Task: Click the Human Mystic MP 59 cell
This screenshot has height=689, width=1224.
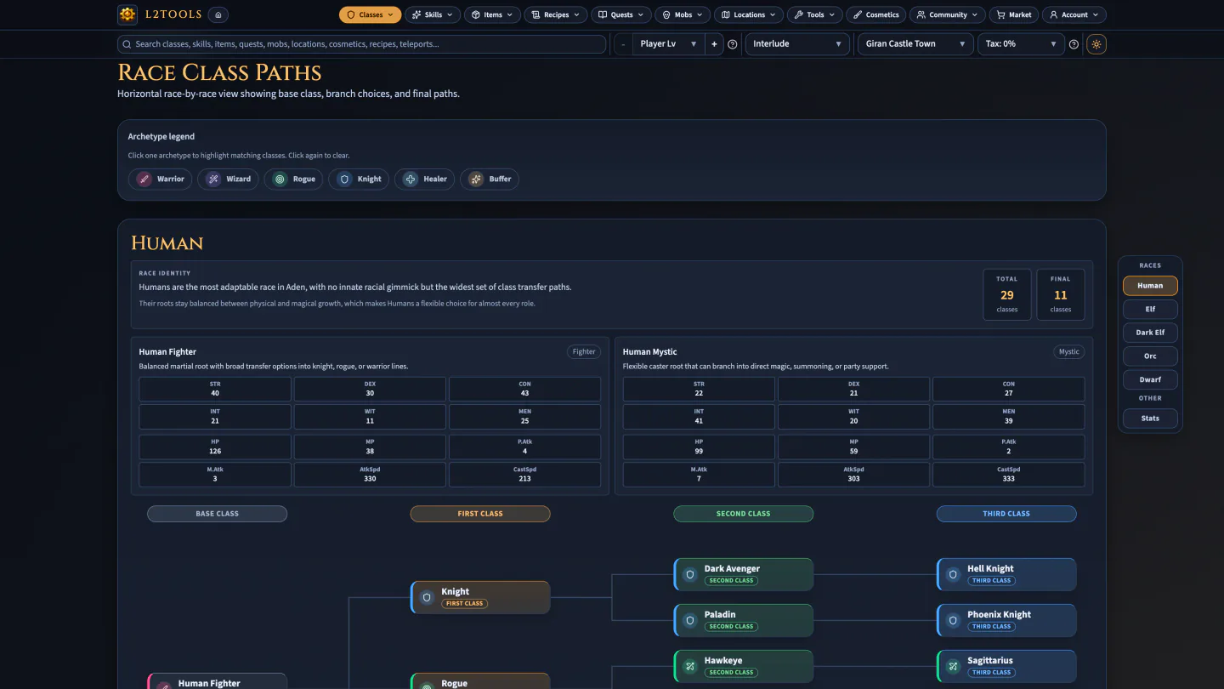Action: coord(853,447)
